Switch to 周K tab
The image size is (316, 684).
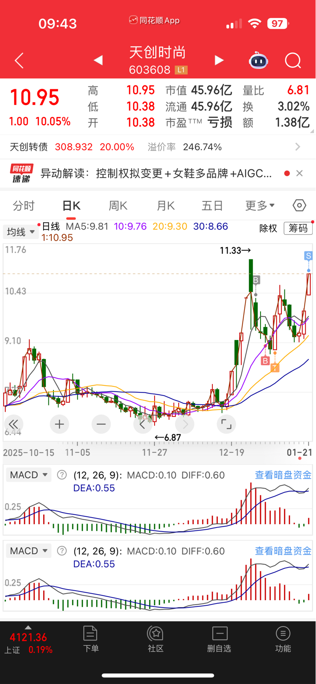coord(118,205)
